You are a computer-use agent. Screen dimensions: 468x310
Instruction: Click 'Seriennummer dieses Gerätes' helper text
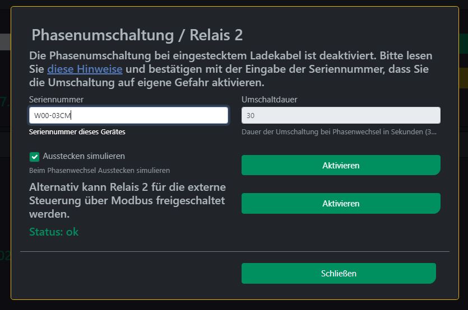77,131
